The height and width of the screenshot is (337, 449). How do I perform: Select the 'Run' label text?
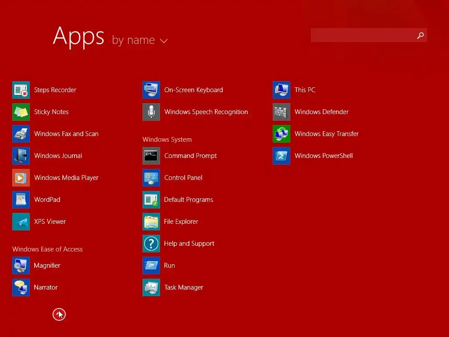coord(170,265)
